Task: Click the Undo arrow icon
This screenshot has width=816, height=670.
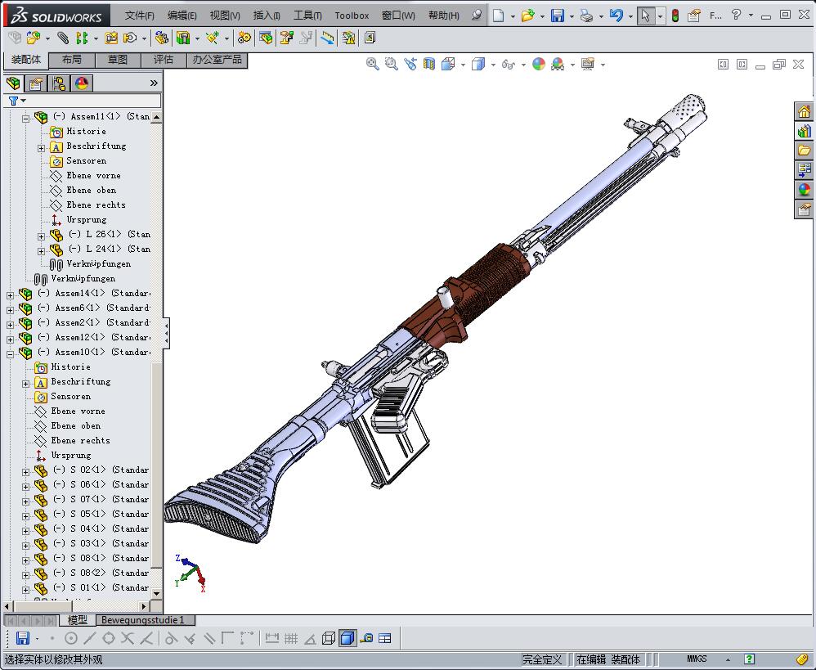Action: coord(616,16)
